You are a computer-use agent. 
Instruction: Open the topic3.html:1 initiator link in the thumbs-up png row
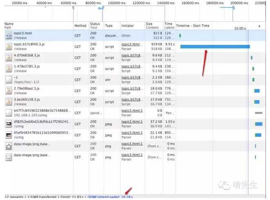(x=132, y=144)
